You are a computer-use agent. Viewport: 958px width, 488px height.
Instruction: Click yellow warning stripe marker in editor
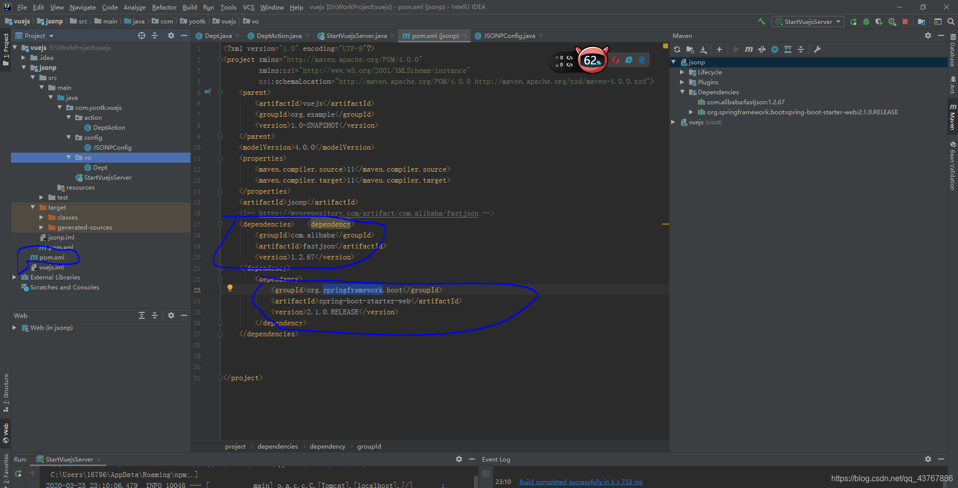click(665, 224)
